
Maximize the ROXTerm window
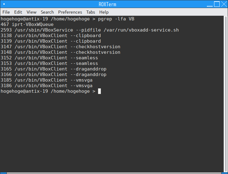pyautogui.click(x=217, y=4)
